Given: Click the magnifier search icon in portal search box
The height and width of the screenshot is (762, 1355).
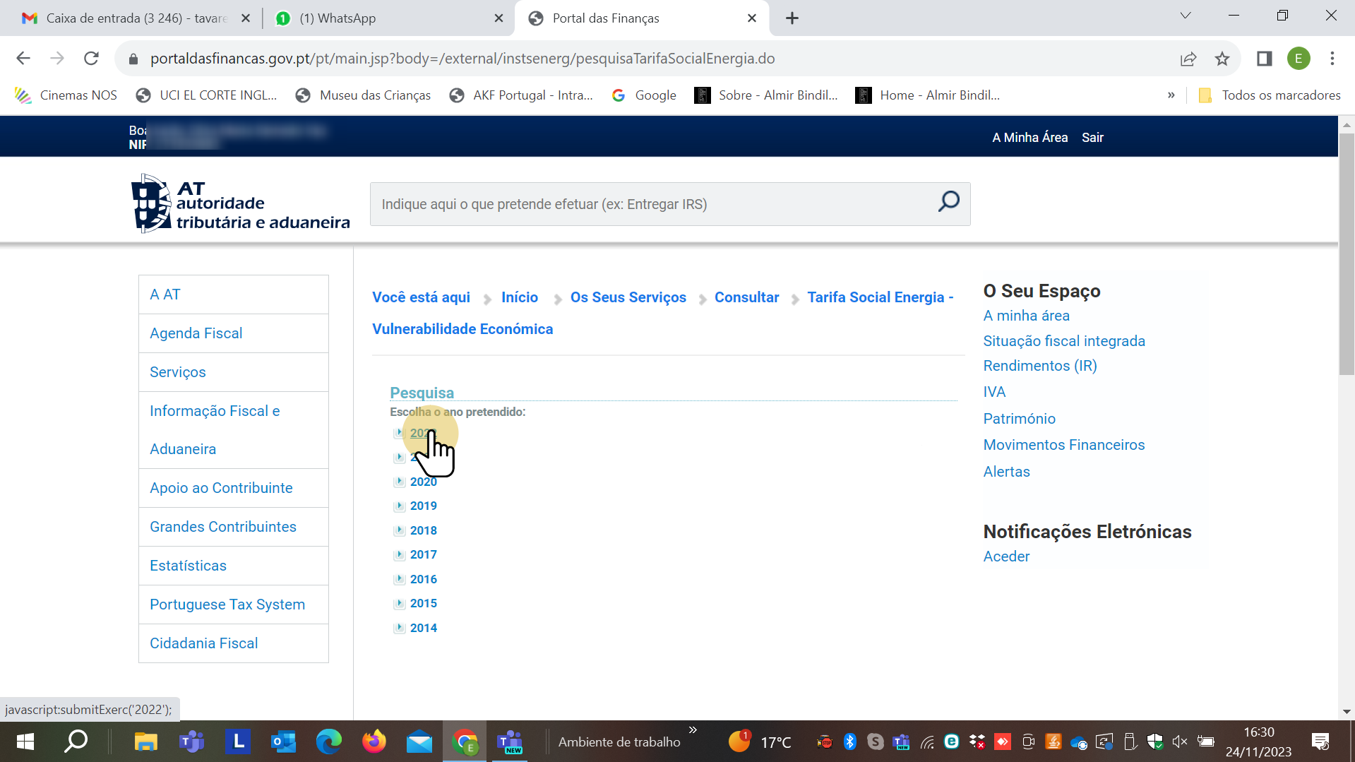Looking at the screenshot, I should coord(948,202).
